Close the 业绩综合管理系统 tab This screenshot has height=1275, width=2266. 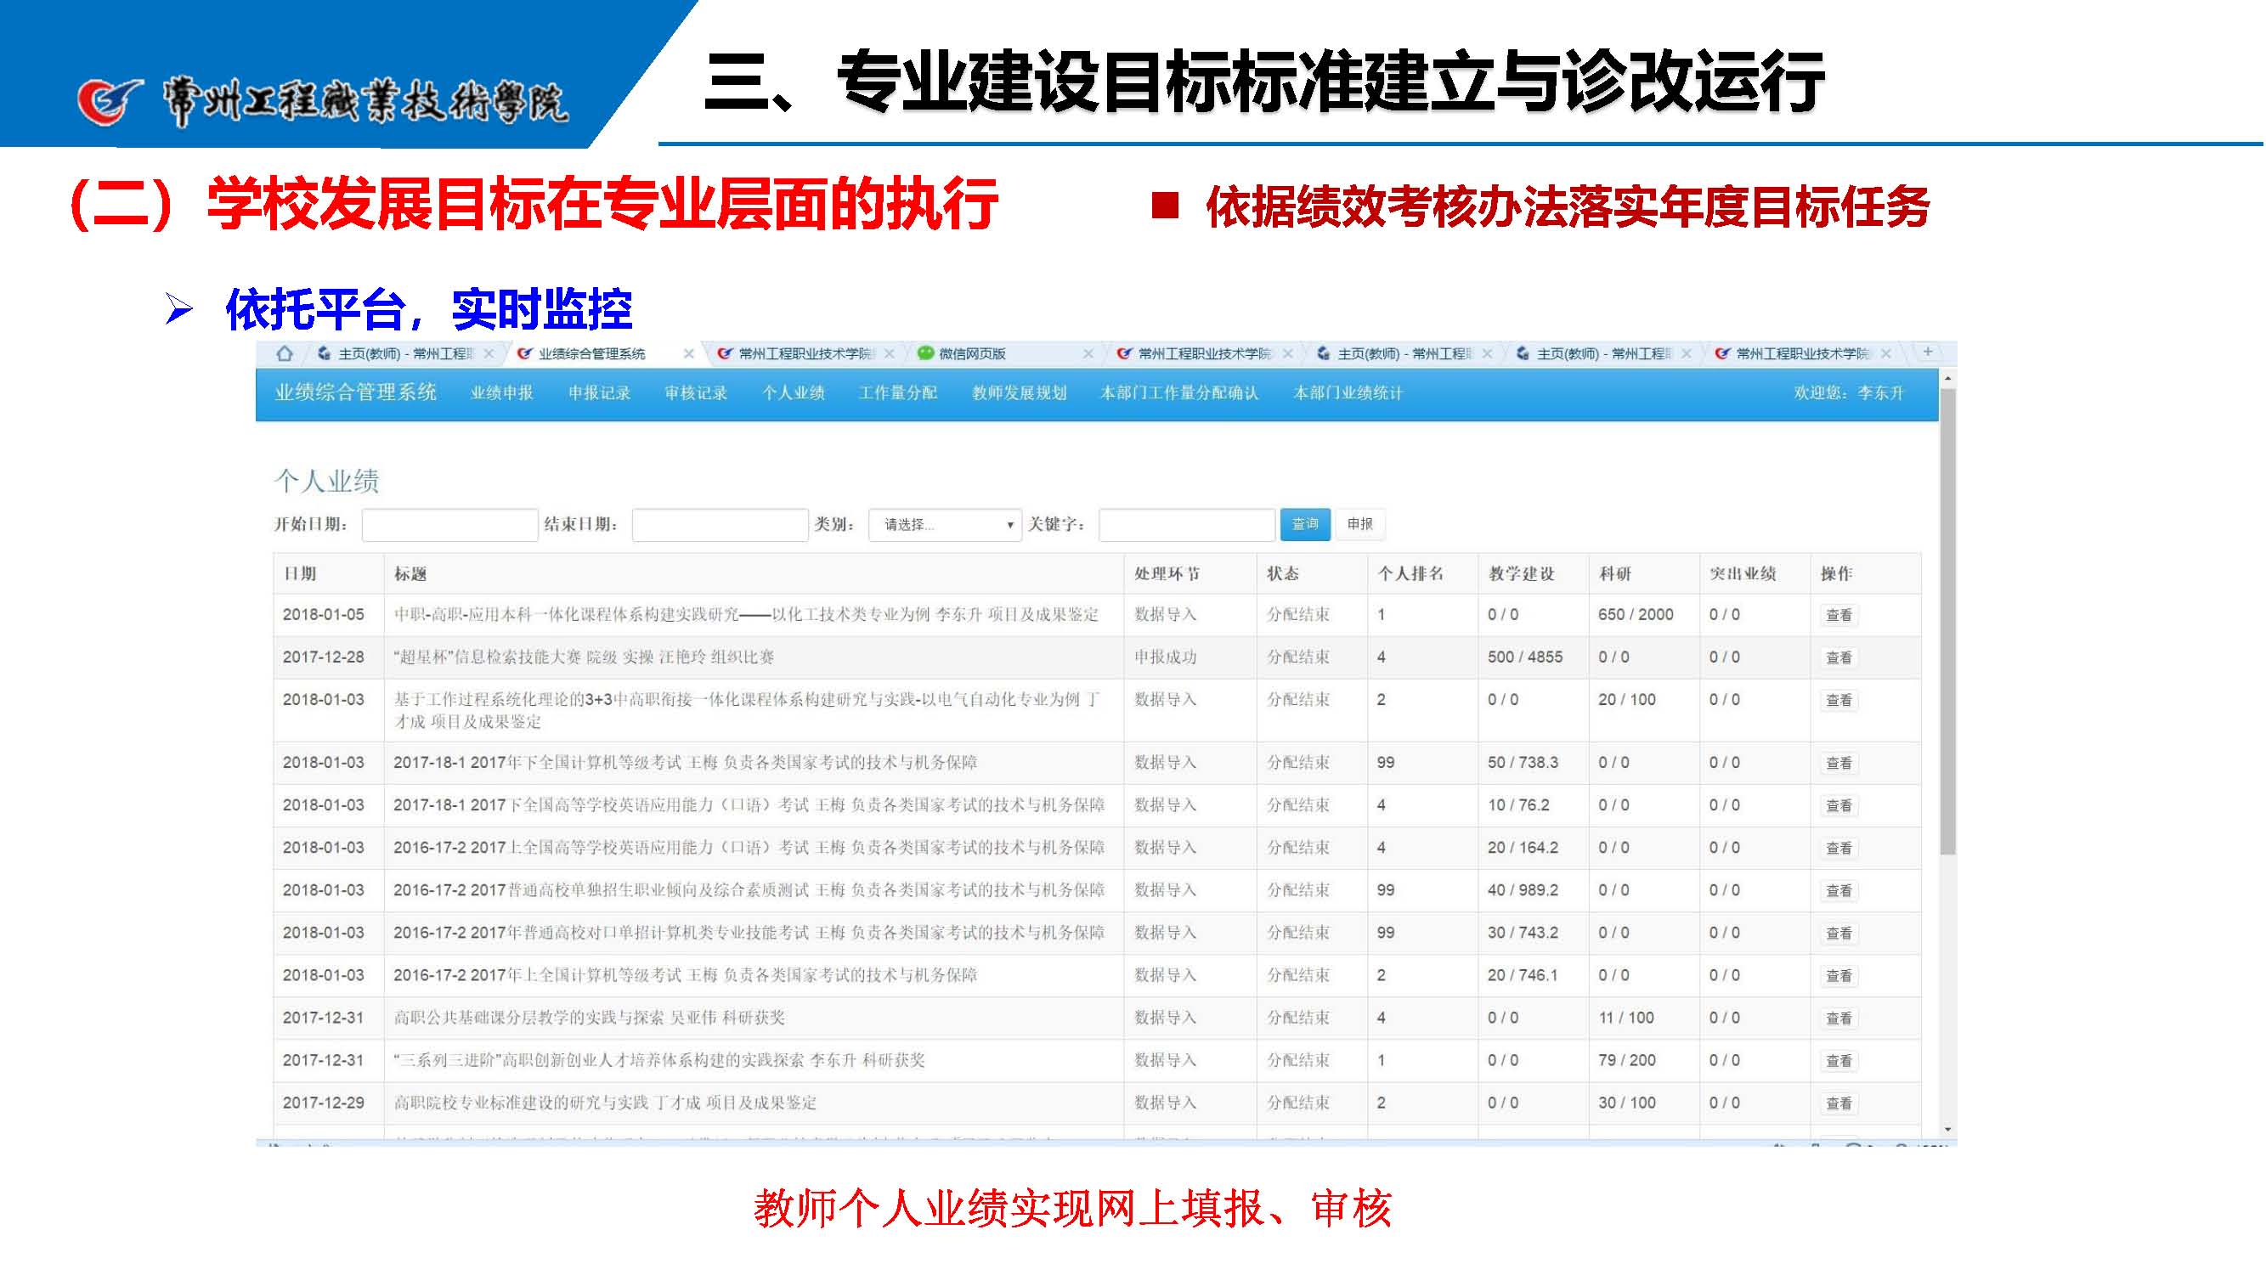[689, 353]
